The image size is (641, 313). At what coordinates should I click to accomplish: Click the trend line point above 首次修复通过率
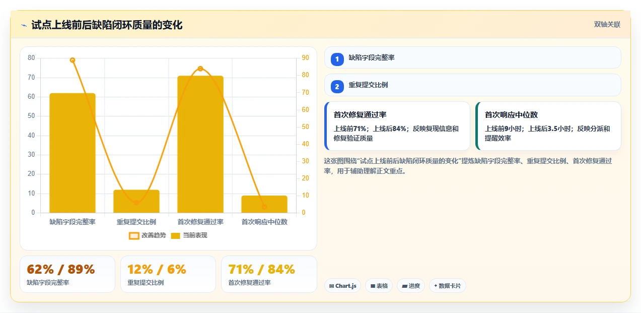pyautogui.click(x=200, y=69)
